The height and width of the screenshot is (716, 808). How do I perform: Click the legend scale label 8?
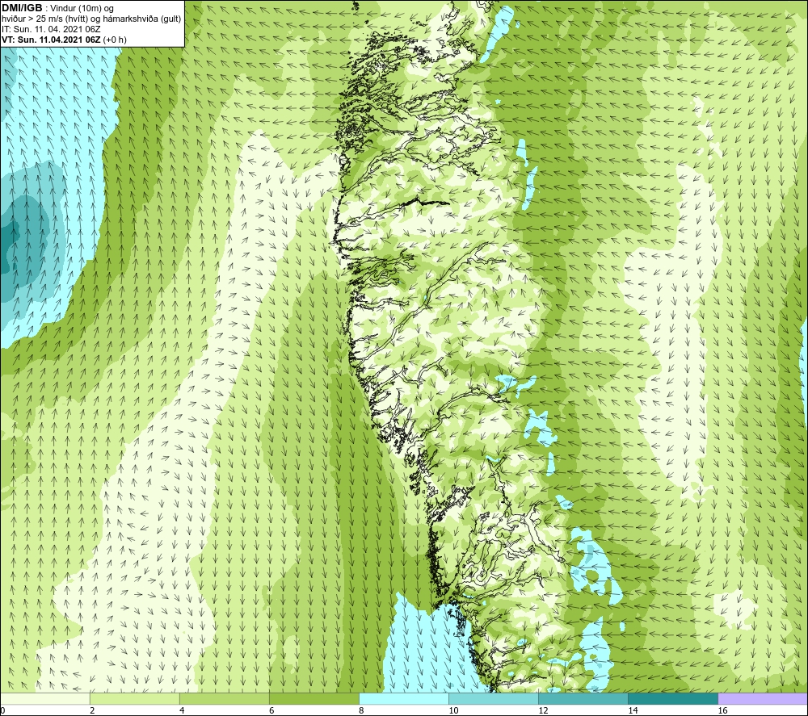click(361, 710)
